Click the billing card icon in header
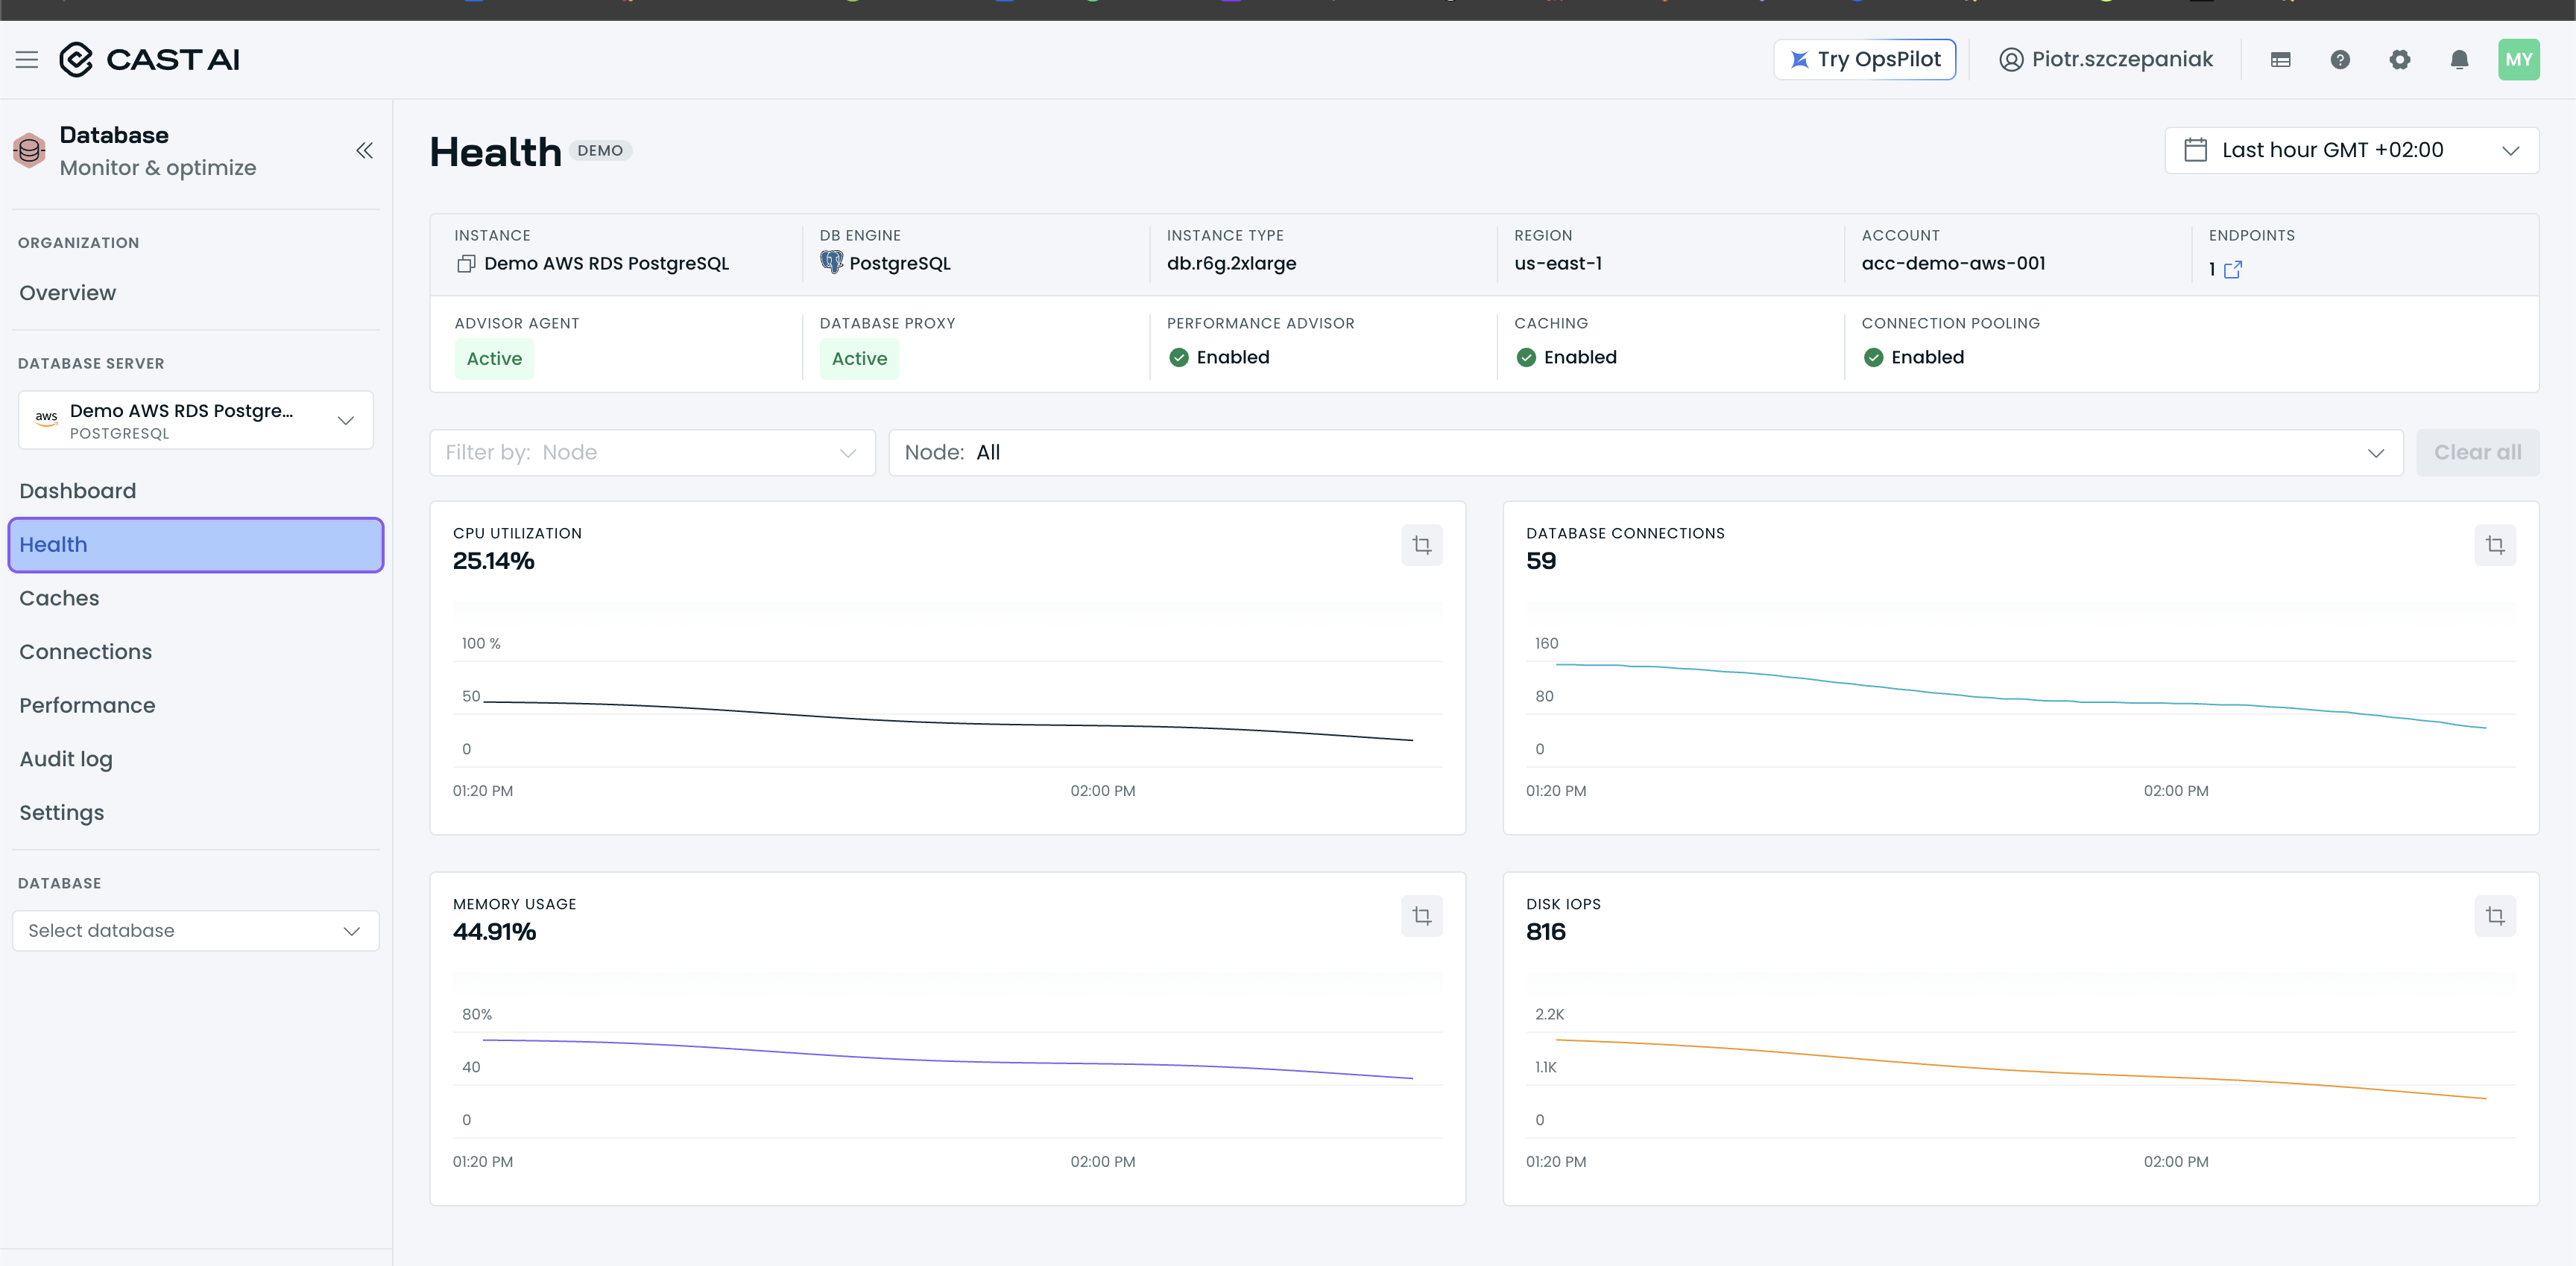The width and height of the screenshot is (2576, 1266). [x=2281, y=60]
